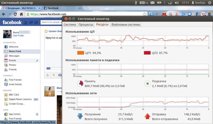
Task: Select the Ресурсы tab
Action: 102,24
